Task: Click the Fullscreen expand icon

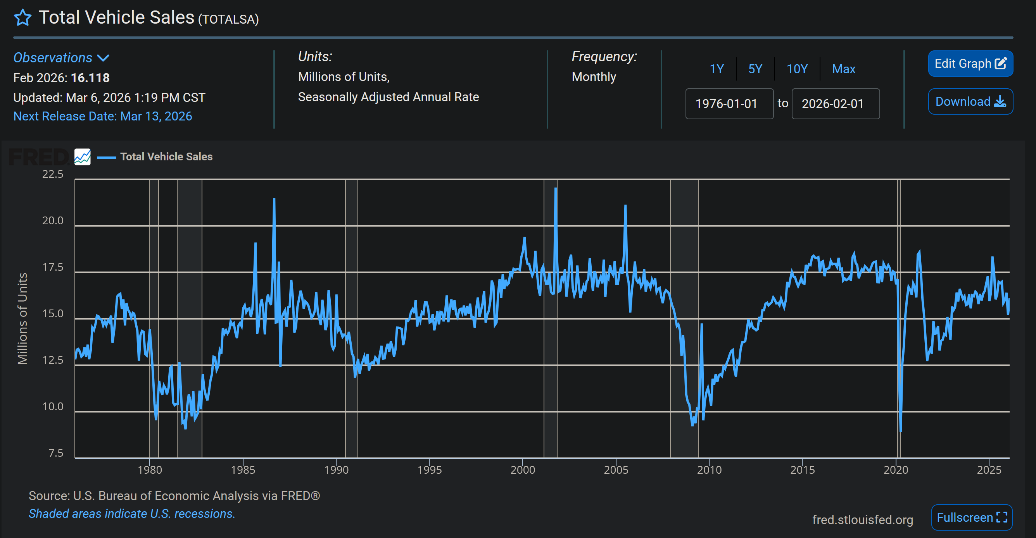Action: pos(1002,517)
